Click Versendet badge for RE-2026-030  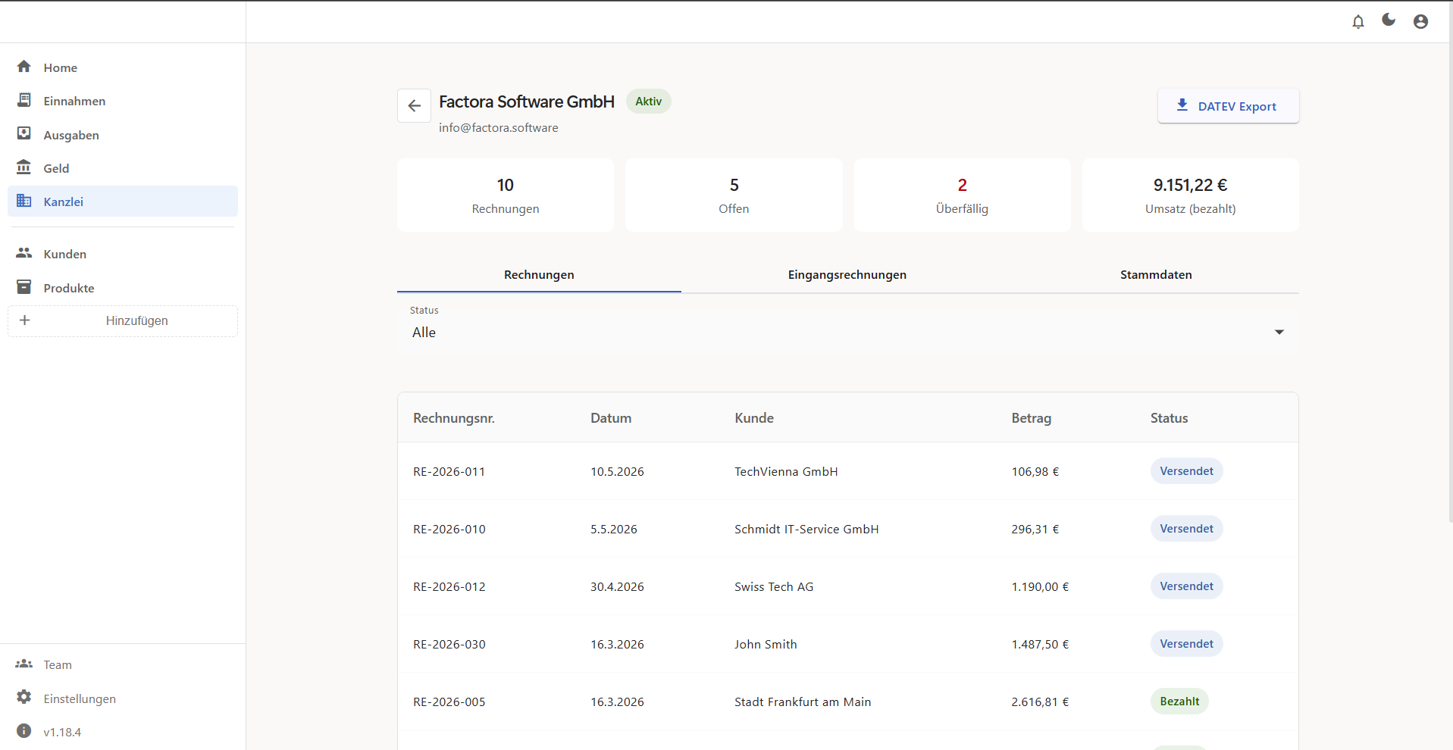(1186, 644)
